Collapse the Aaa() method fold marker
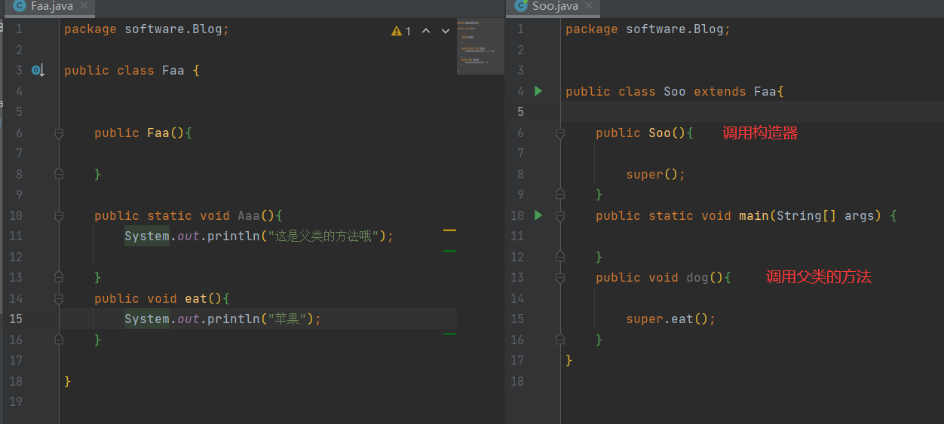 click(x=59, y=216)
